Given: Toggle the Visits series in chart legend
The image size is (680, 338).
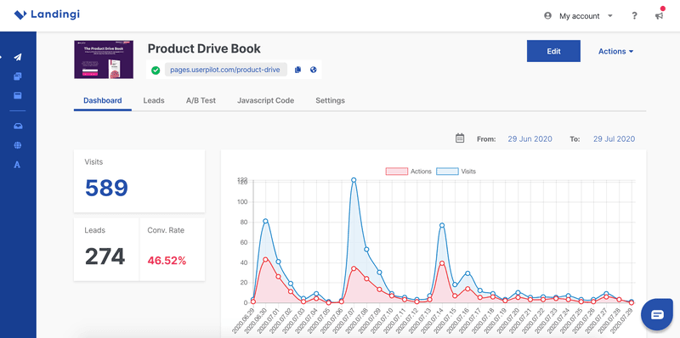Looking at the screenshot, I should (x=456, y=172).
